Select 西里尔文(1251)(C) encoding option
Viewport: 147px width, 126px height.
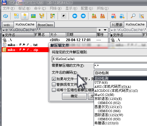[x=121, y=107]
